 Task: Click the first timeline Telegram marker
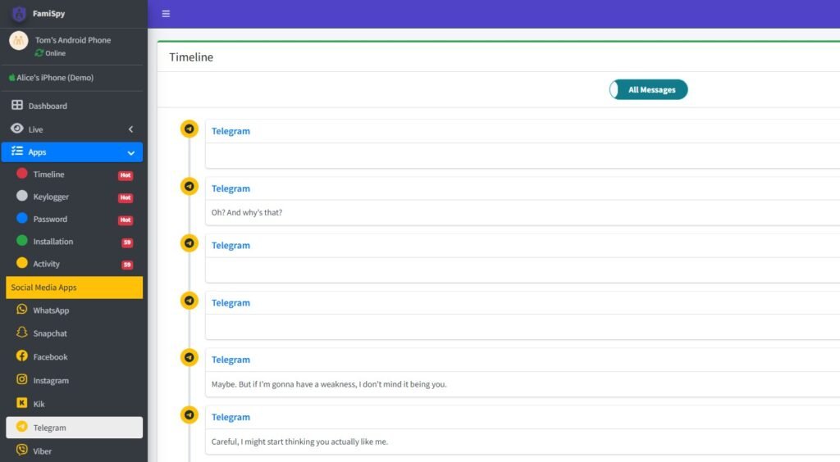pos(189,129)
